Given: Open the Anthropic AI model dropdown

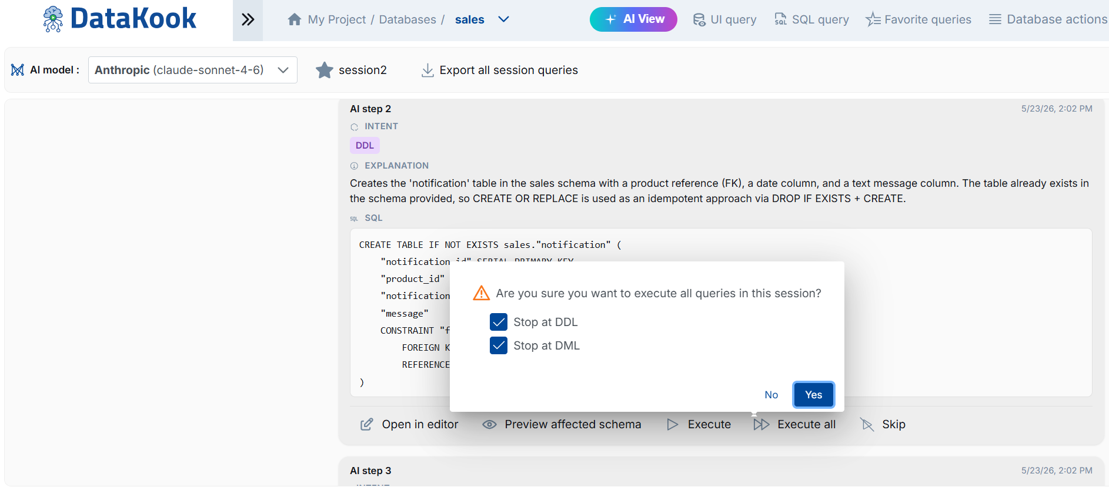Looking at the screenshot, I should click(x=193, y=70).
